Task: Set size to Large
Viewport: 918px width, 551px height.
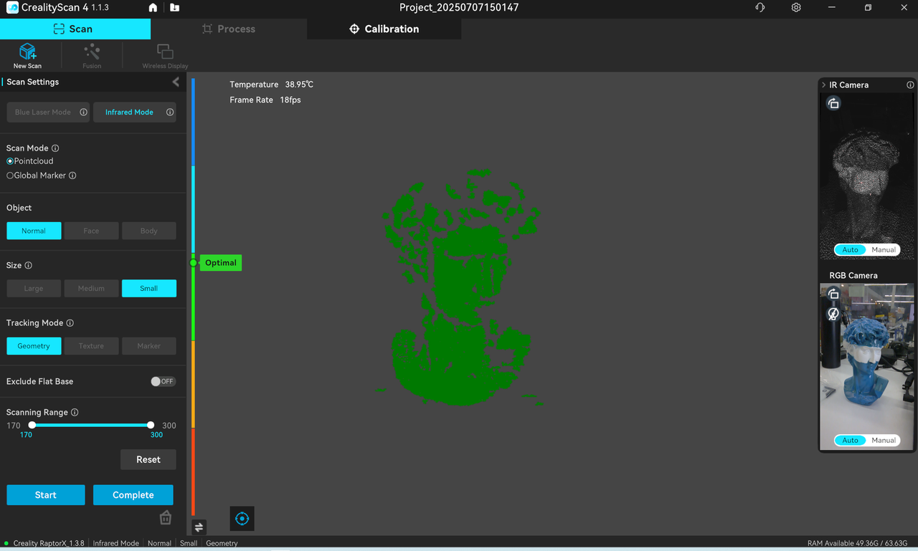Action: (x=34, y=288)
